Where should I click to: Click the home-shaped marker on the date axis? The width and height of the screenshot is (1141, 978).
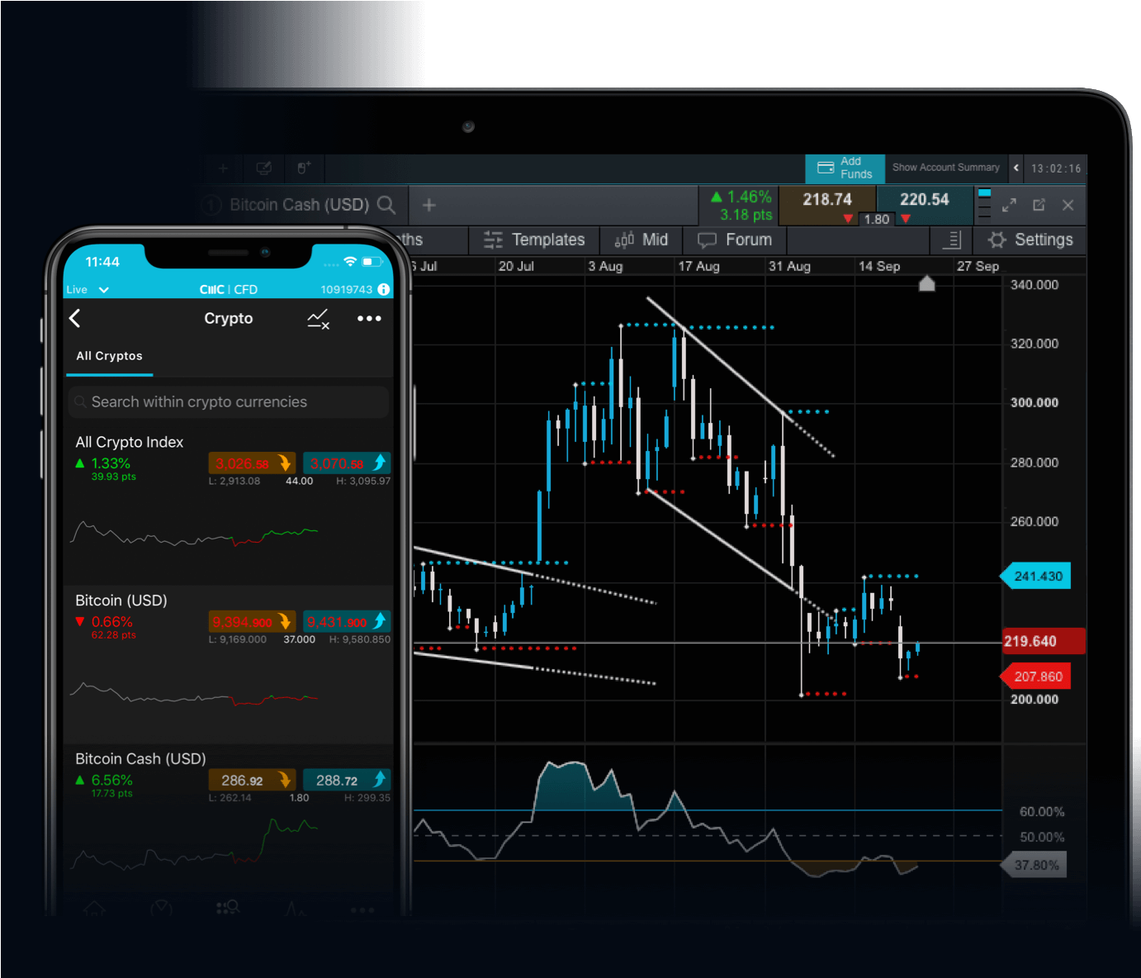click(927, 284)
